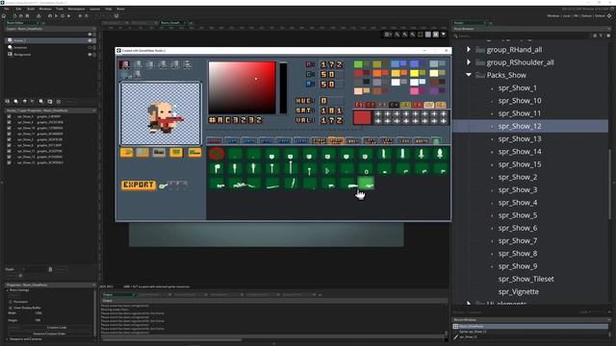Open the File menu

tap(7, 9)
